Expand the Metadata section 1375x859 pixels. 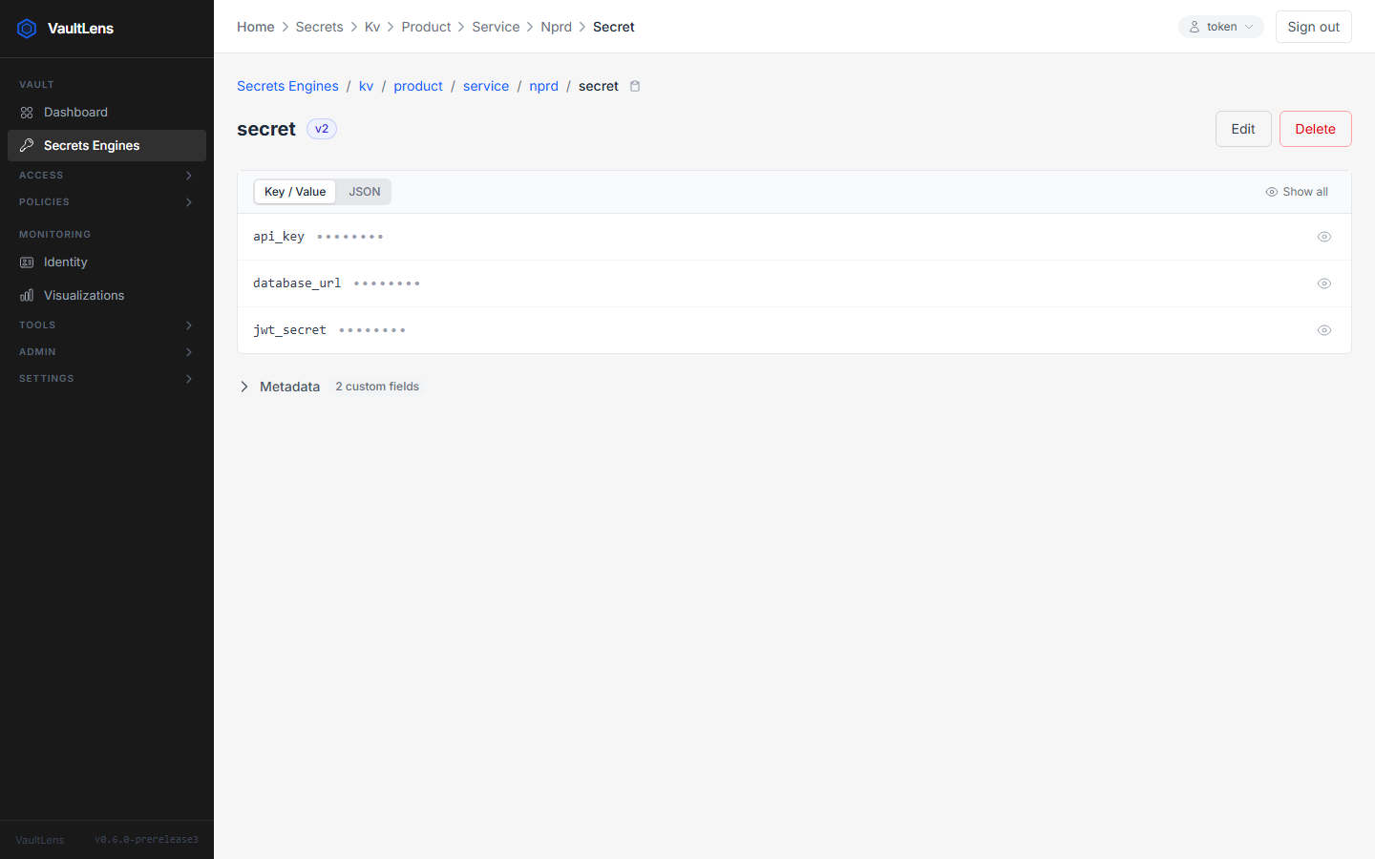pyautogui.click(x=244, y=387)
